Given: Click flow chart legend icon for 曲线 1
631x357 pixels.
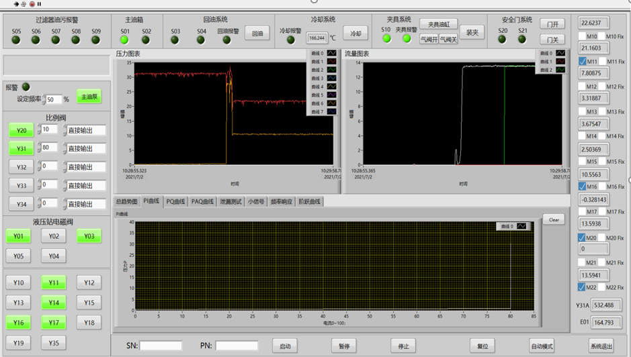Looking at the screenshot, I should pyautogui.click(x=560, y=62).
